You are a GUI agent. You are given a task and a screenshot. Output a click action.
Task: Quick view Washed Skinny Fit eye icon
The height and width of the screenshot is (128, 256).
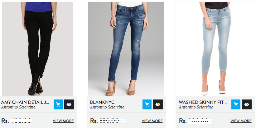point(247,104)
